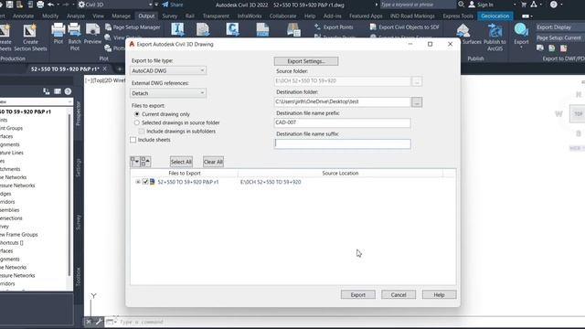Click the Export button in dialog

click(357, 294)
